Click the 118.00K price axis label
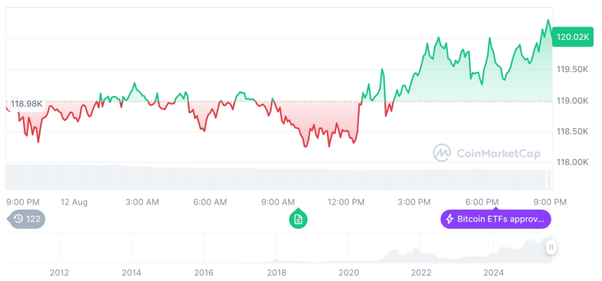Image resolution: width=602 pixels, height=281 pixels. tap(572, 162)
